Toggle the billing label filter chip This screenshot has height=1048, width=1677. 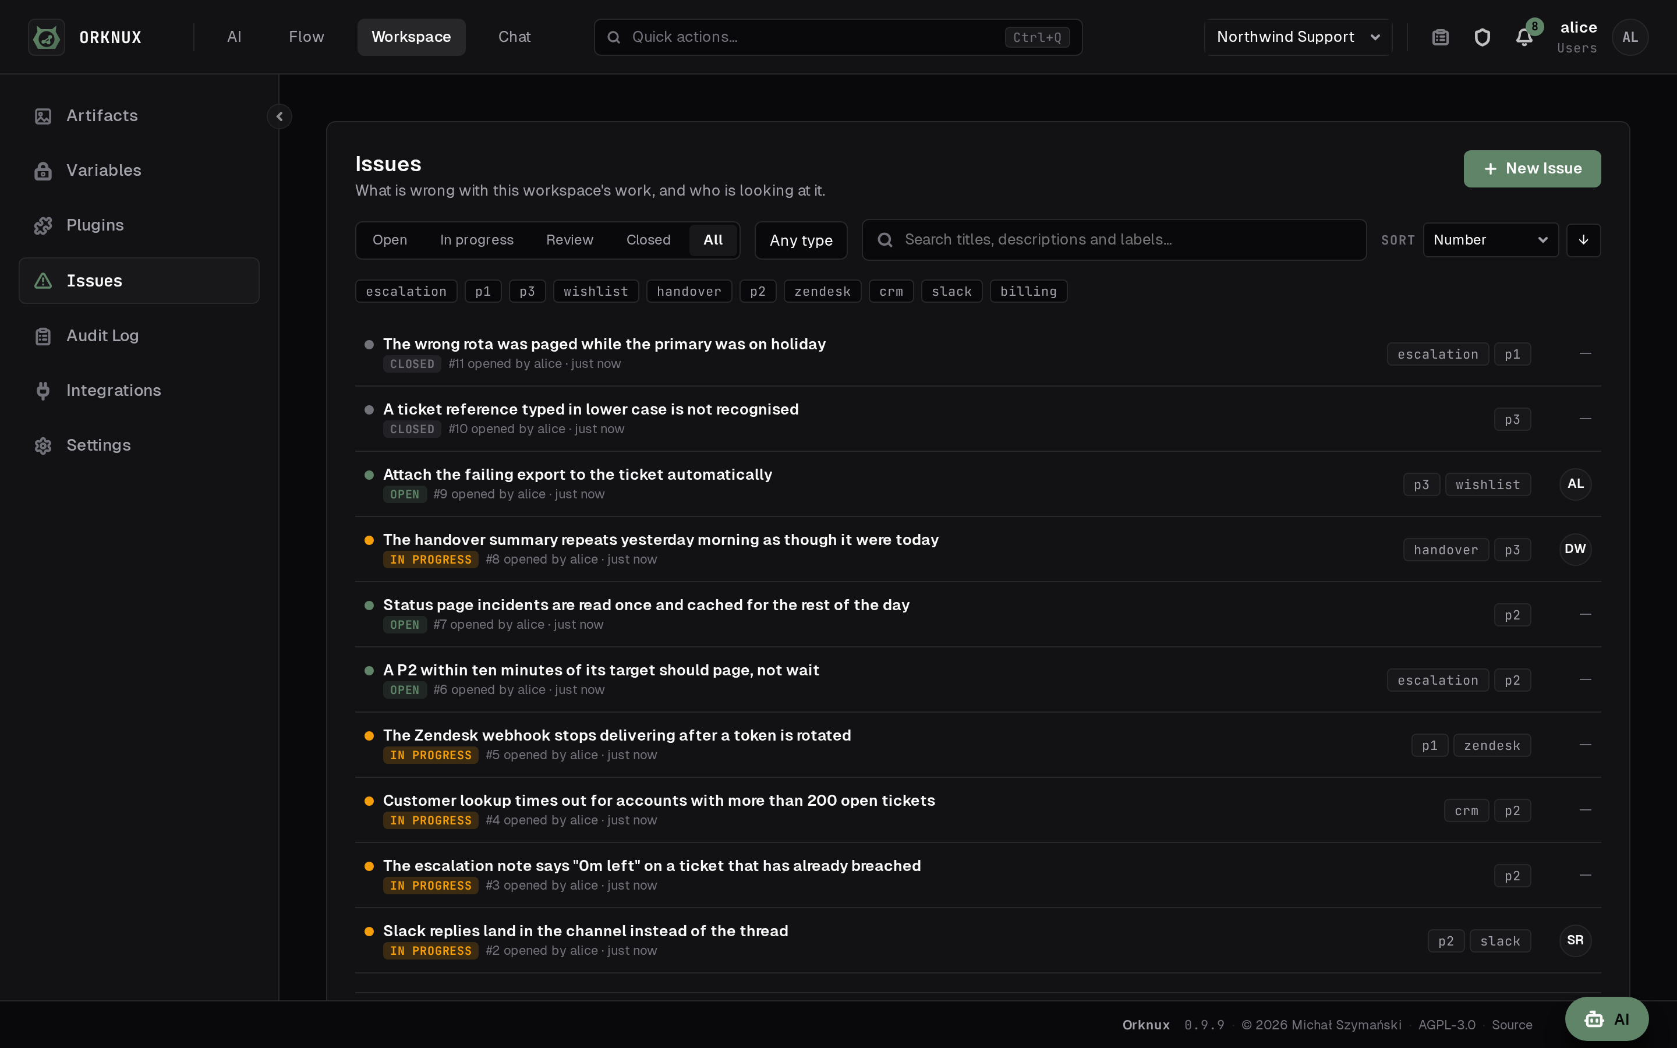1028,291
